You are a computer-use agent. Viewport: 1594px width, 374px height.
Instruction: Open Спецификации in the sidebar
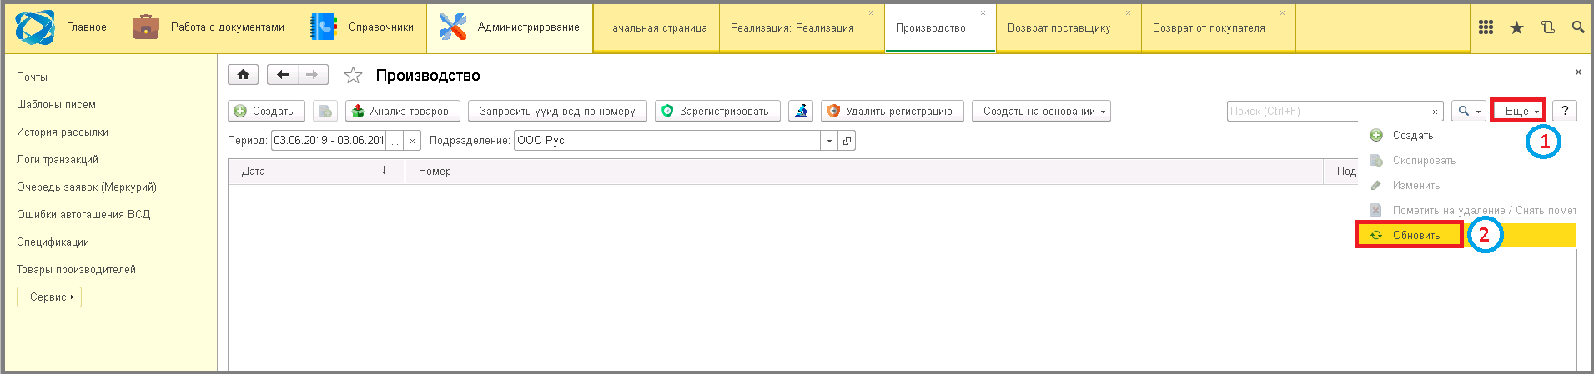(x=53, y=242)
